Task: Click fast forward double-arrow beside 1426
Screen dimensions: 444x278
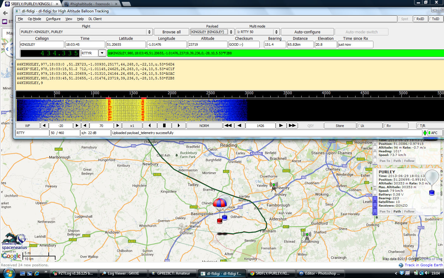Action: (x=292, y=126)
